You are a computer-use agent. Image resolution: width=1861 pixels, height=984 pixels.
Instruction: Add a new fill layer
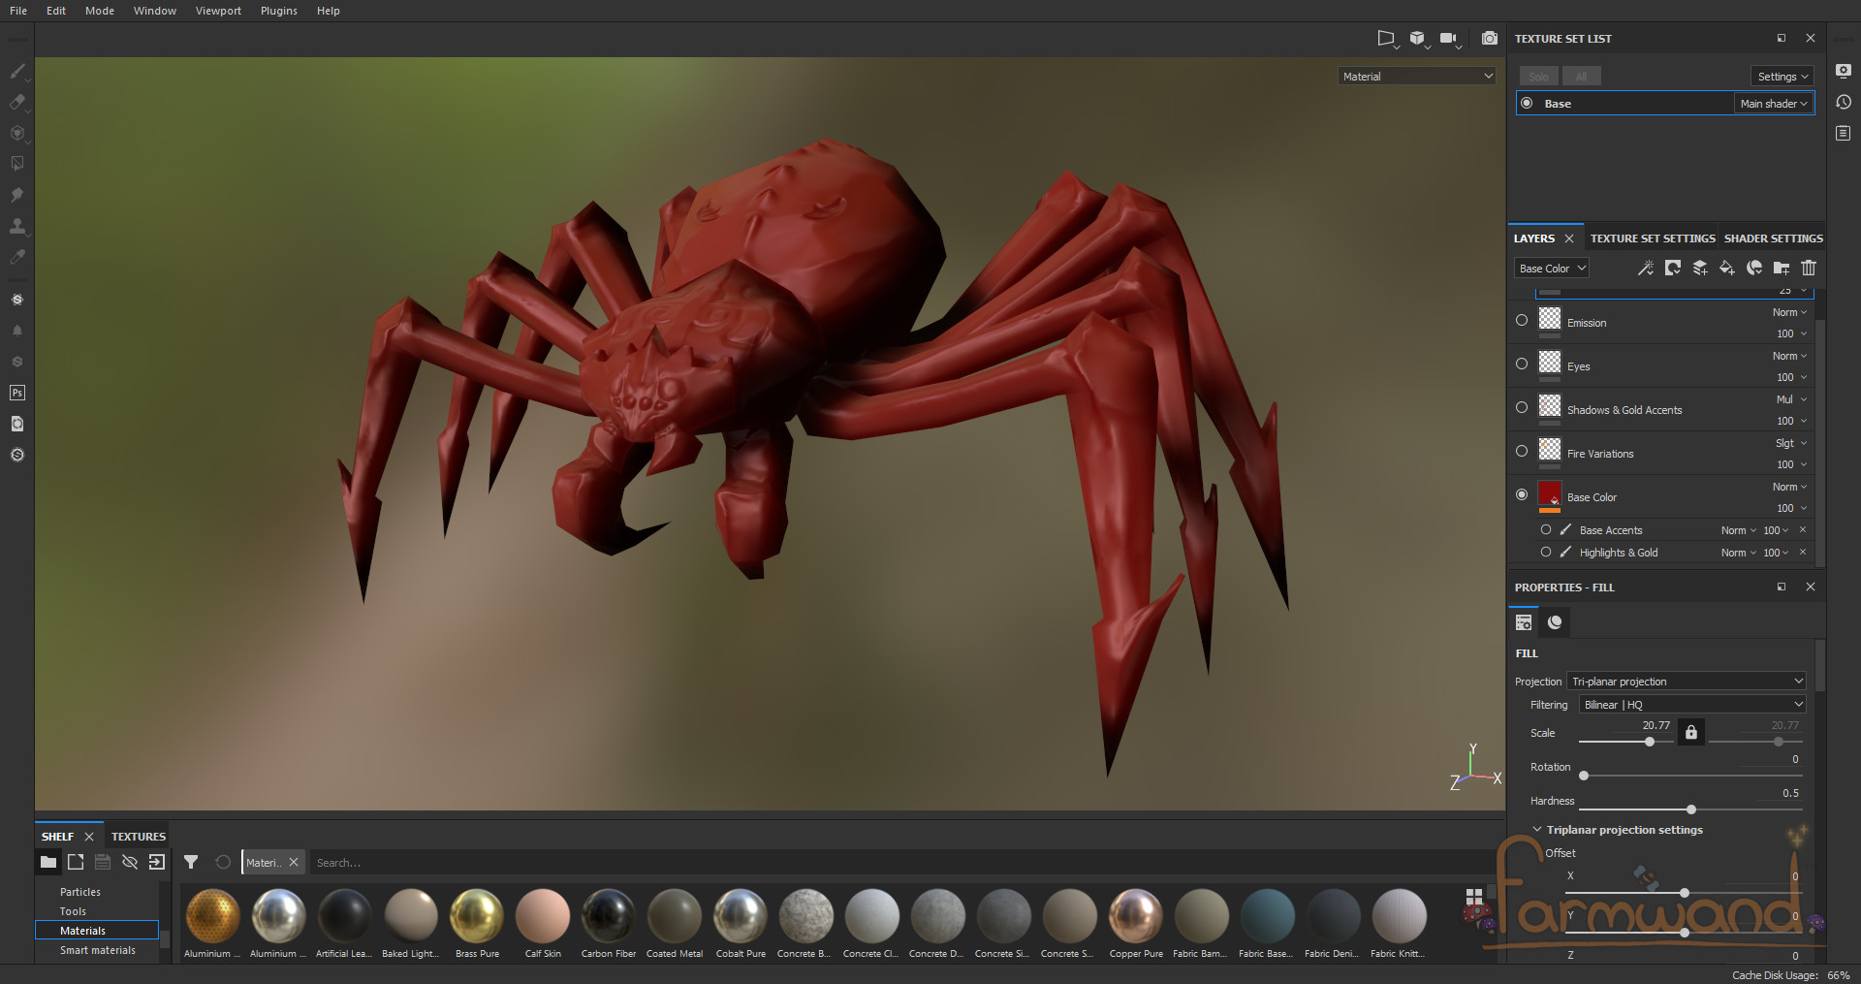click(1727, 268)
